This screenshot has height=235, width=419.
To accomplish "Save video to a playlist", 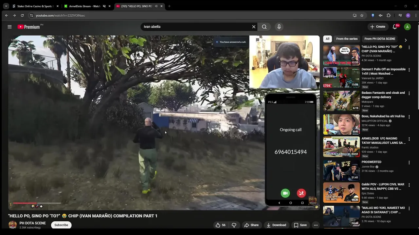I will coord(300,225).
